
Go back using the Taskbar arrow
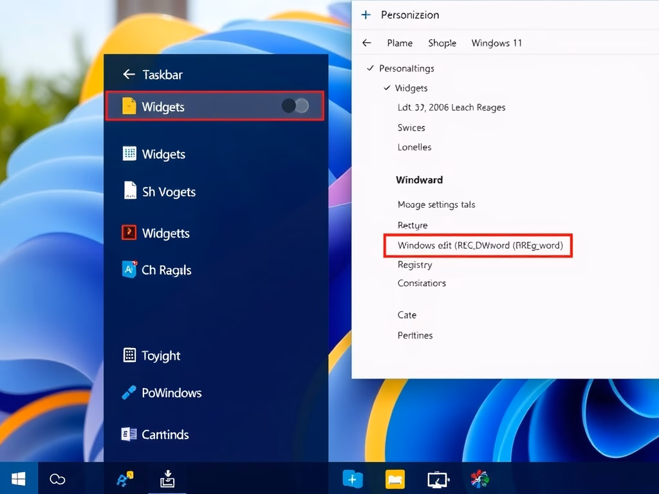click(x=129, y=75)
